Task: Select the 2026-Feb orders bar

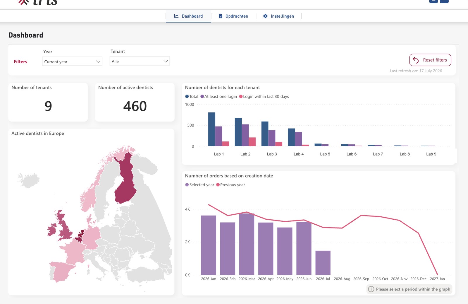Action: coord(228,249)
